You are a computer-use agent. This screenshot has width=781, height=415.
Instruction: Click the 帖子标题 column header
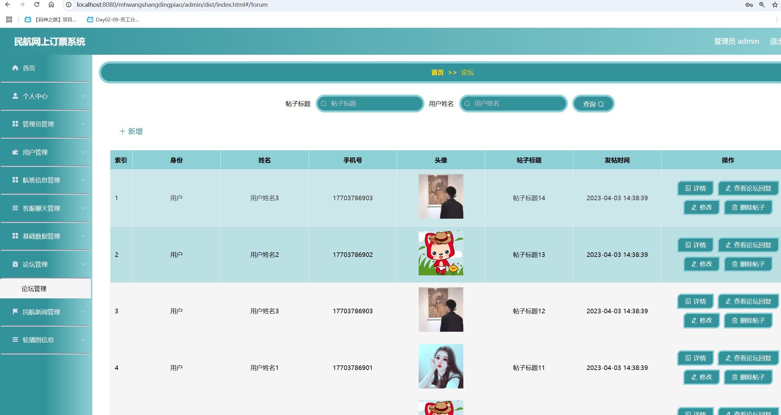click(x=529, y=160)
